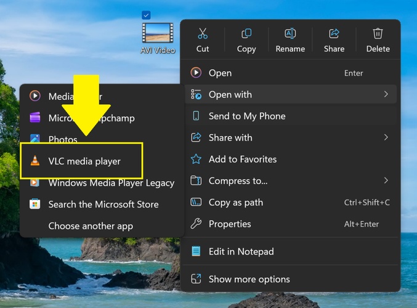Select Windows Media Player Legacy entry
Screen dimensions: 417x308
pyautogui.click(x=102, y=183)
